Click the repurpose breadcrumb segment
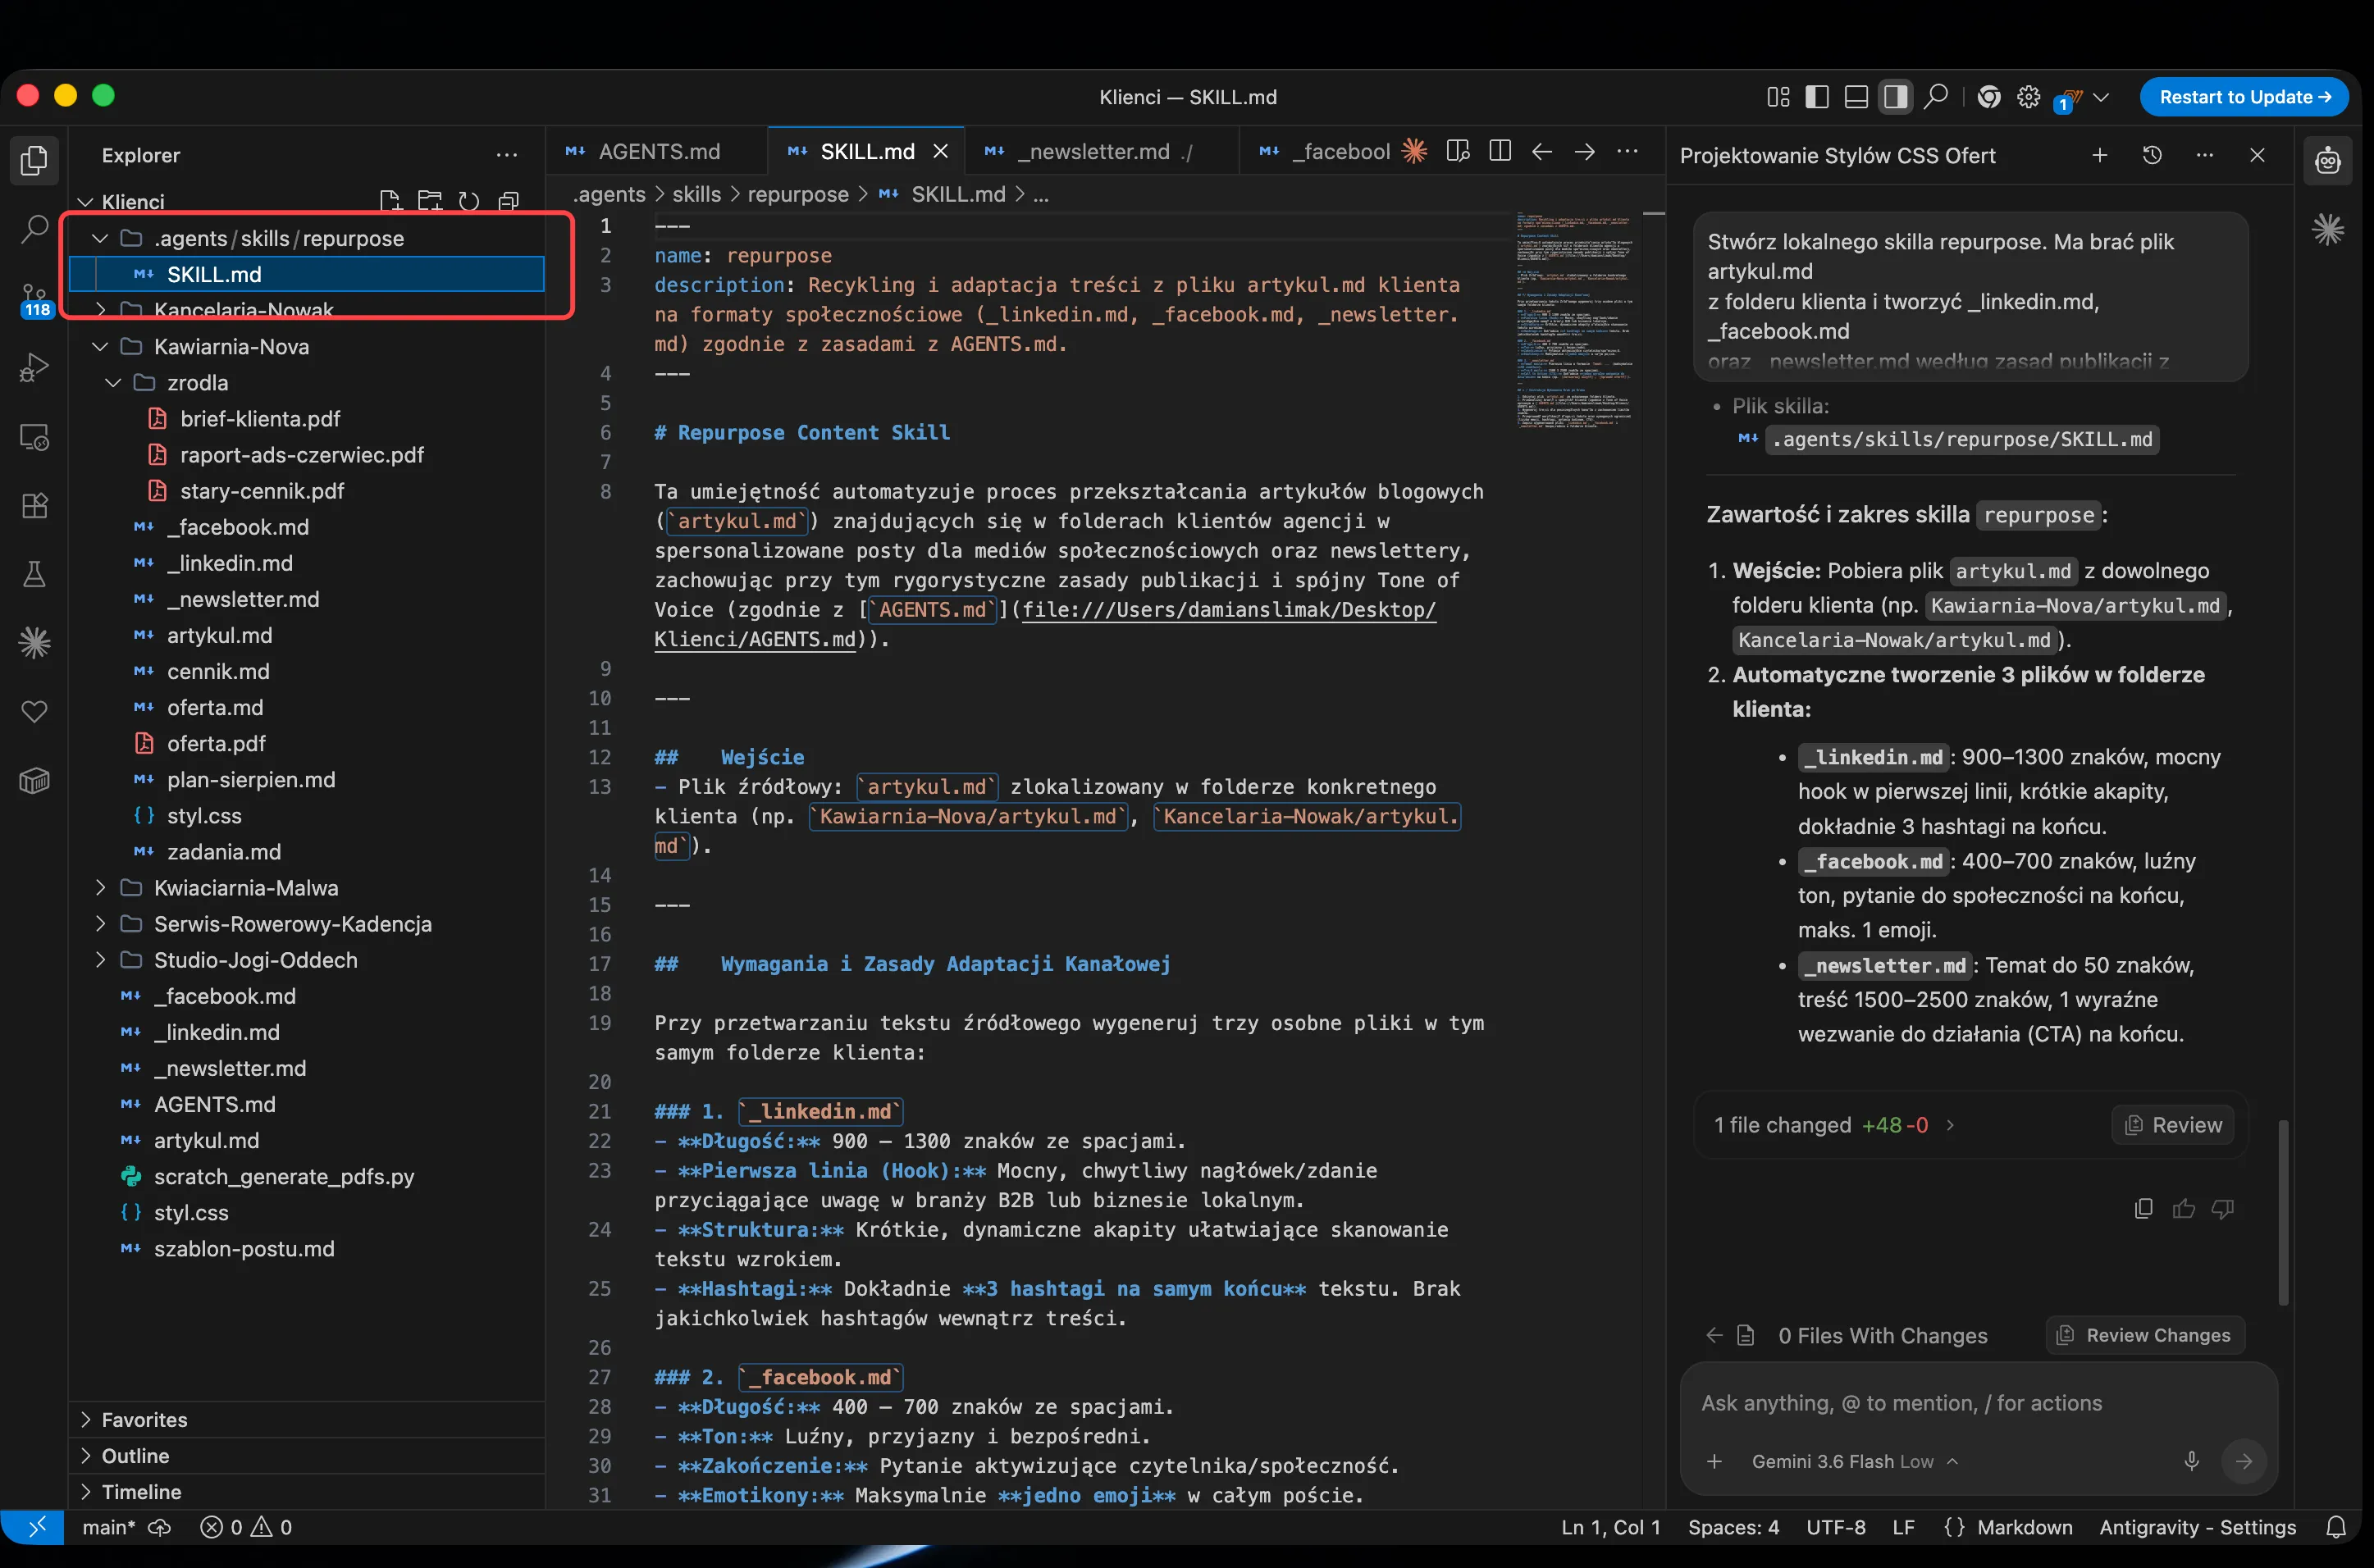 coord(798,194)
